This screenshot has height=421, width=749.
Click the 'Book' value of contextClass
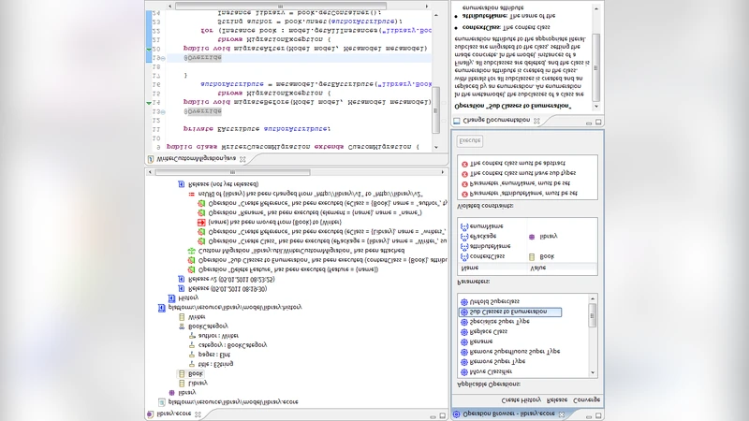coord(547,256)
